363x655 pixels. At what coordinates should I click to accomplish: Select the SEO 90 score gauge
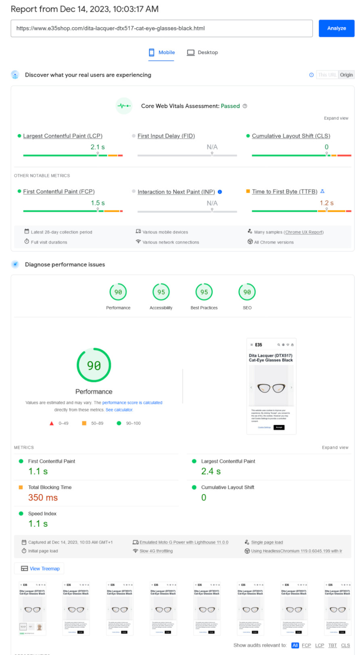tap(247, 292)
